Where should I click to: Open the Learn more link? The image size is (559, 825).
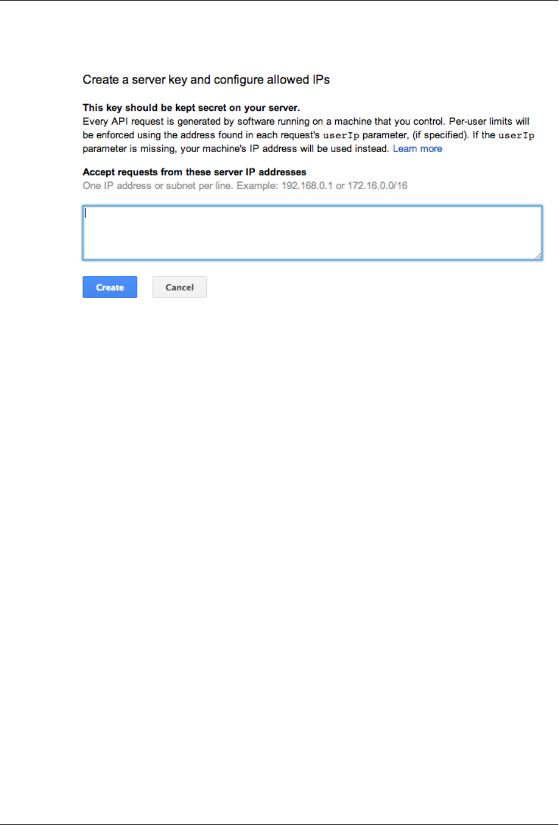point(417,148)
